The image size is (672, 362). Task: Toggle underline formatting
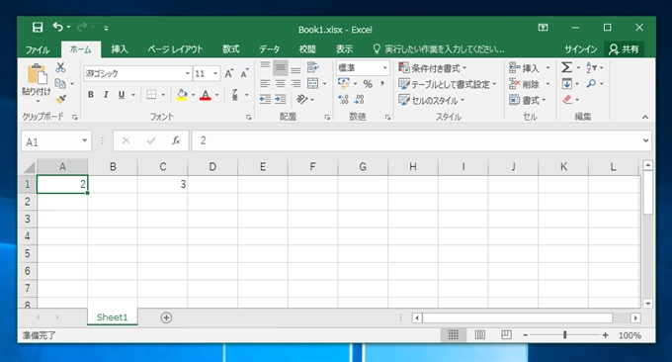click(x=122, y=94)
